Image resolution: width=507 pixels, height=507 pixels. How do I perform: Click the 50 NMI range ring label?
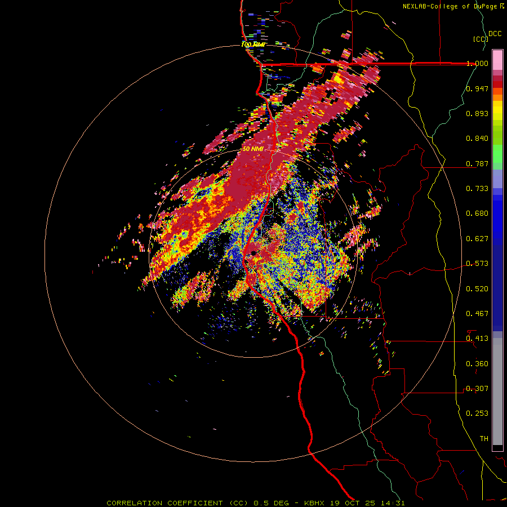pyautogui.click(x=253, y=149)
